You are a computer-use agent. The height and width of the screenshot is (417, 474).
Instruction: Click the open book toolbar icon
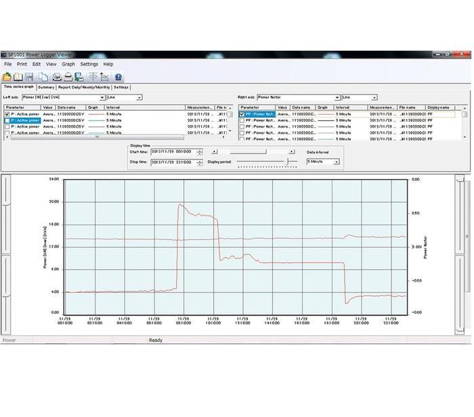(18, 77)
